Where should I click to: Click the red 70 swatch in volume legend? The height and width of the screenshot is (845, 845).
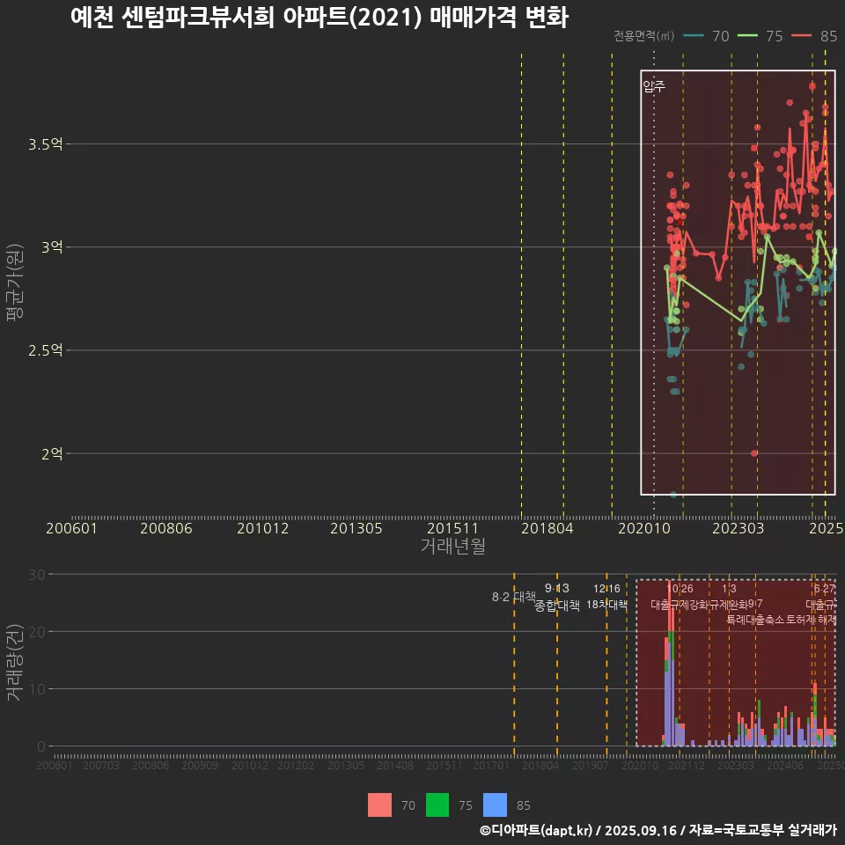click(379, 805)
